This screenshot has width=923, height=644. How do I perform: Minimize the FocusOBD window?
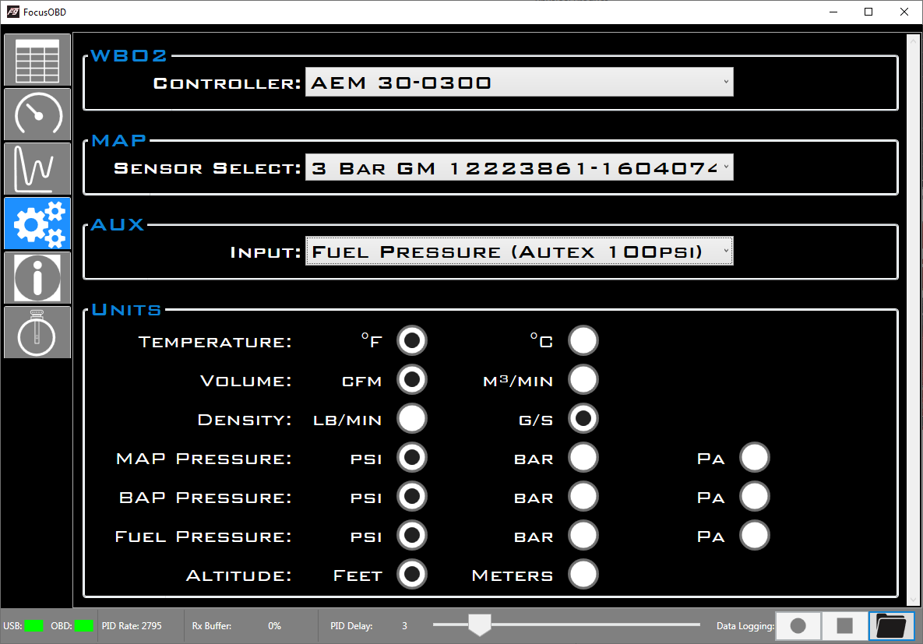click(833, 12)
